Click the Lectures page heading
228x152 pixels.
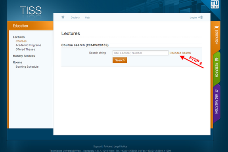[71, 33]
